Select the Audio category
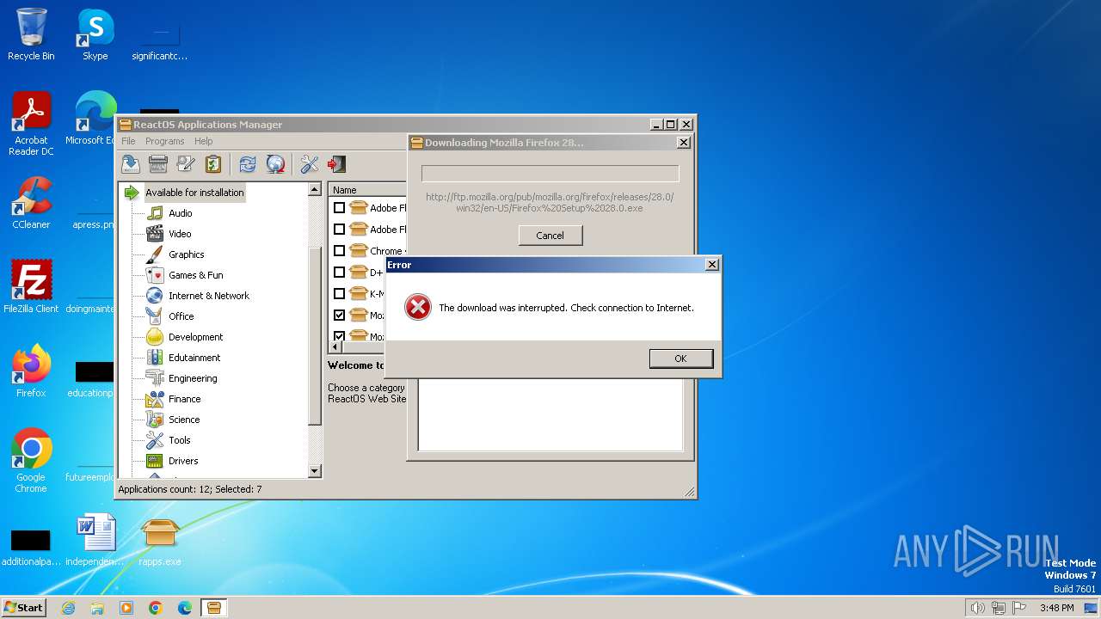1101x619 pixels. point(180,213)
